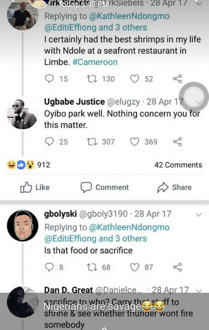Open the Facebook Comment box
This screenshot has height=330, width=209.
(104, 187)
